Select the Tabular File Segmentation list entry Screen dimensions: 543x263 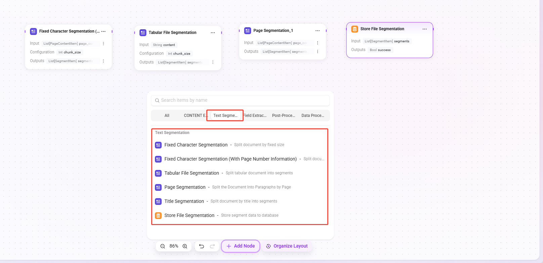click(240, 173)
